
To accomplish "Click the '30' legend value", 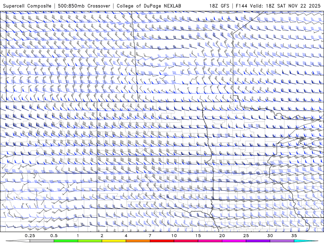I will tap(270, 236).
